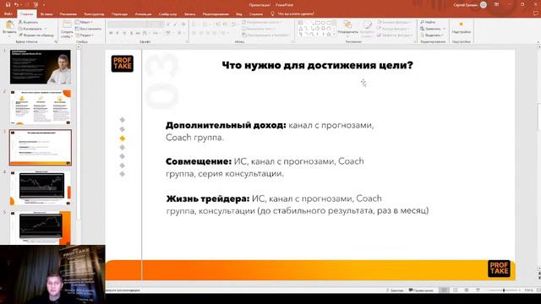
Task: Click the Cut (Вырезать) scissors button
Action: (28, 22)
